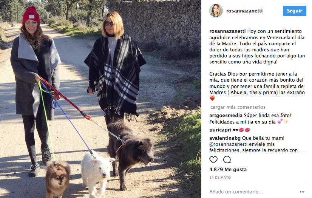Open the rosannazanetti username in the header
The image size is (312, 198).
(244, 11)
